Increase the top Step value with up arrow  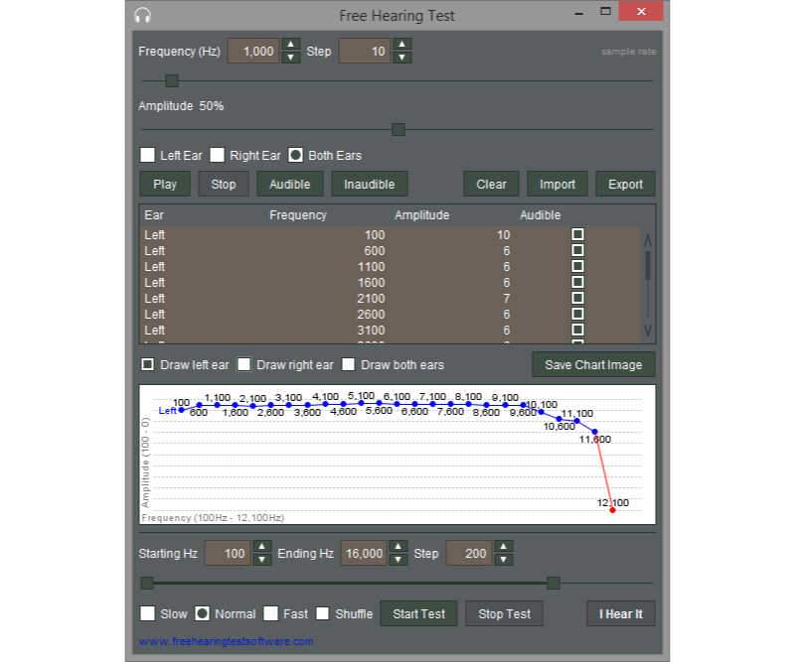coord(401,45)
